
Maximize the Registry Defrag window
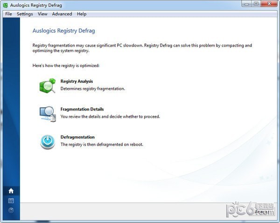pyautogui.click(x=256, y=5)
